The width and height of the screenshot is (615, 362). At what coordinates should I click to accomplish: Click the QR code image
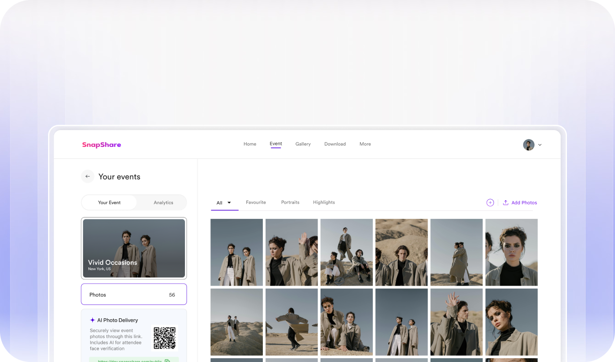[164, 338]
